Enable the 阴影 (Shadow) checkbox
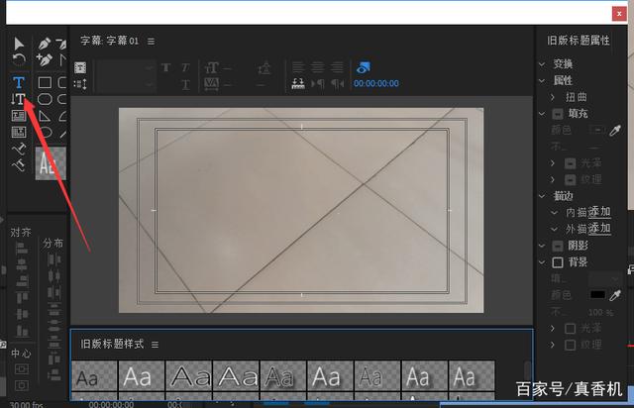The image size is (634, 408). pos(558,245)
